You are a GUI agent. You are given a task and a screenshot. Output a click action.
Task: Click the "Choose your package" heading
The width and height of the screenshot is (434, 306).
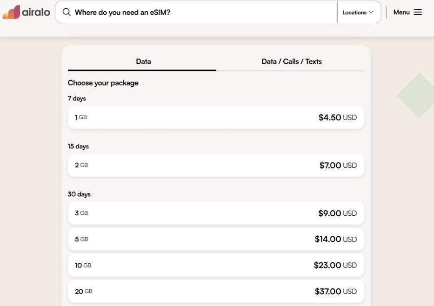103,83
